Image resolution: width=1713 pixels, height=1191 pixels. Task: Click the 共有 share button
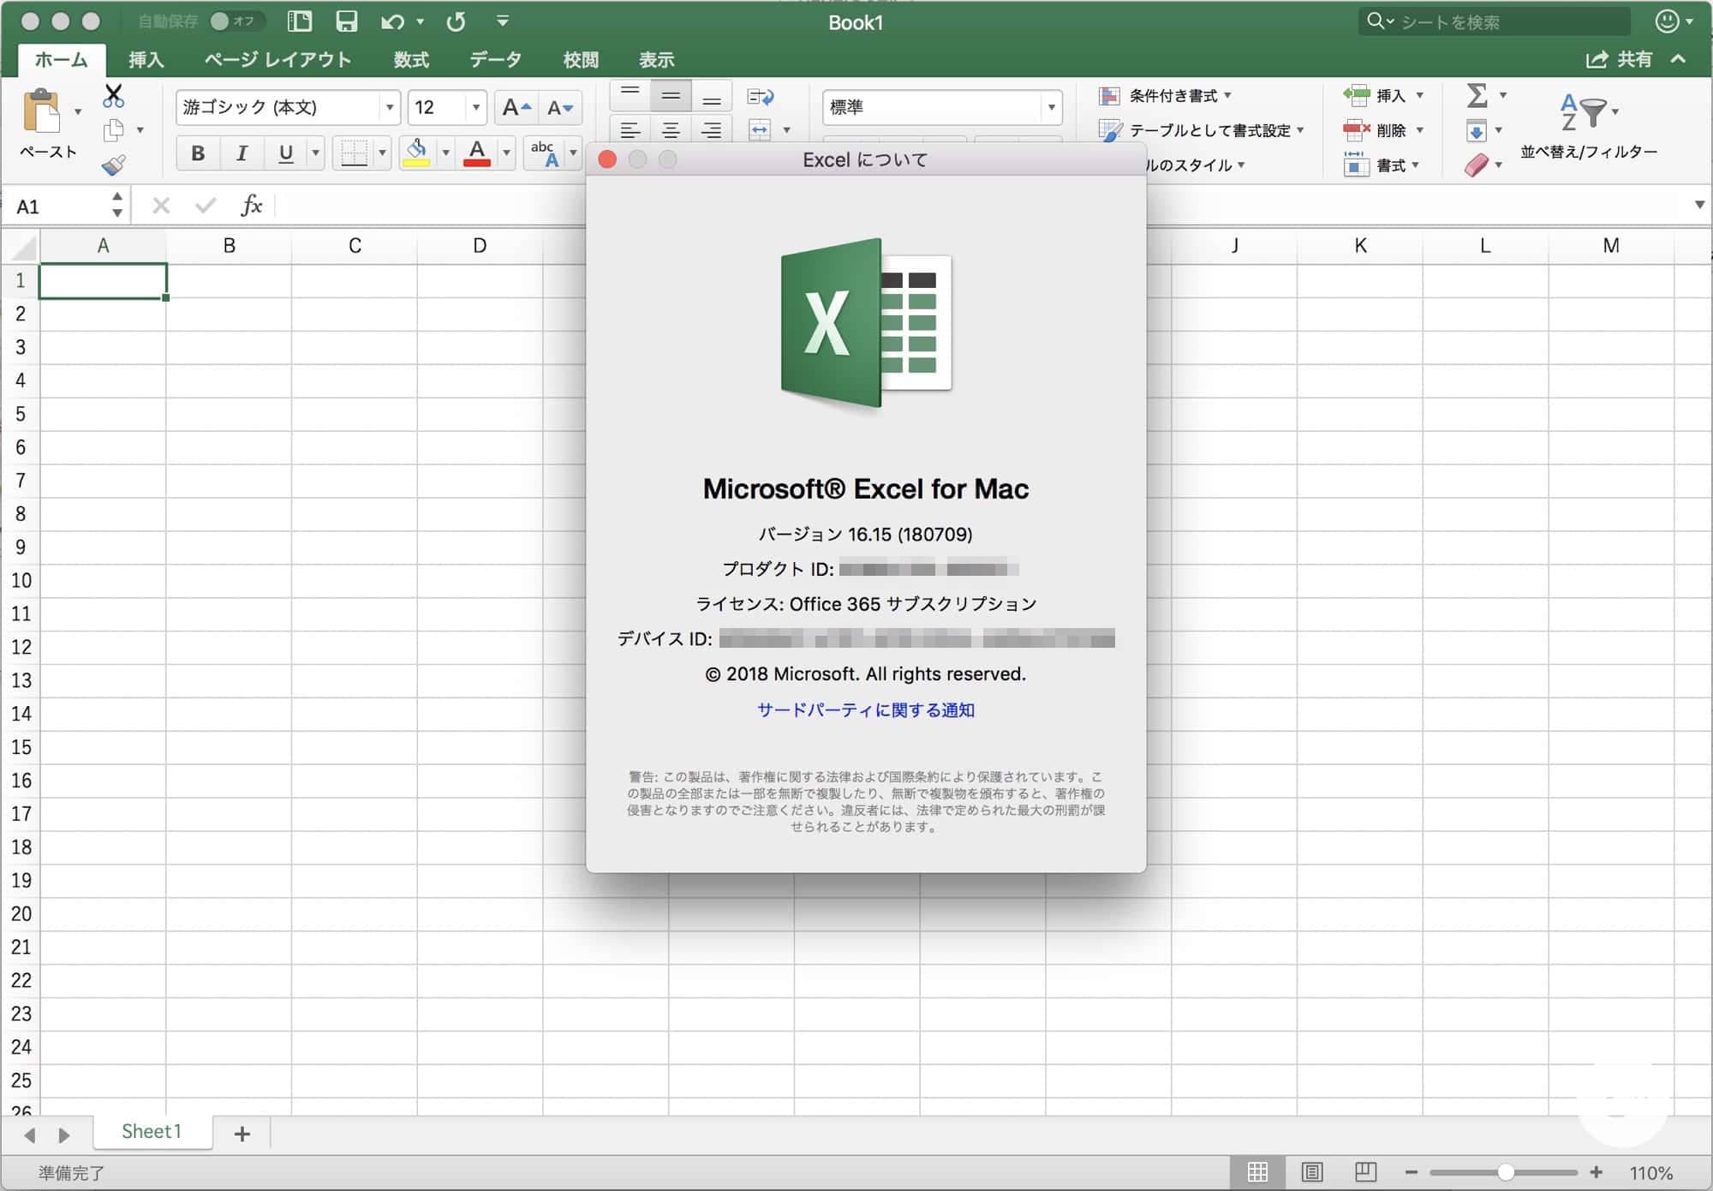pos(1620,60)
